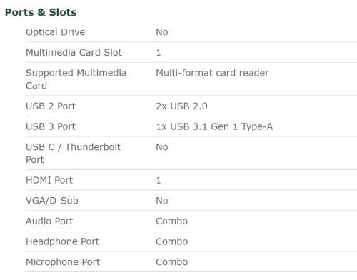Click the Optical Drive value No
This screenshot has width=357, height=280.
pos(162,32)
